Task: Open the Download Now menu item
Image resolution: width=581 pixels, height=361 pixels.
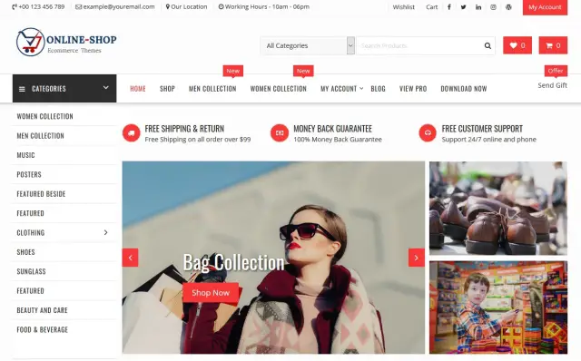Action: click(x=464, y=89)
